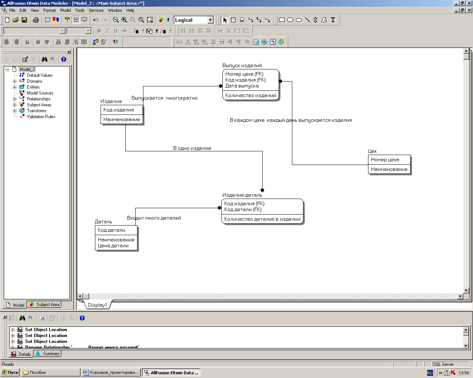This screenshot has height=378, width=473.
Task: Save the model with the floppy disk icon
Action: pyautogui.click(x=24, y=20)
